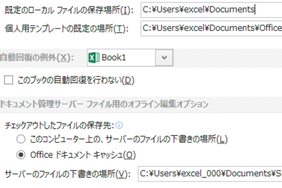Click the info icon beside チェックアウトしたファイルの保存先

click(x=119, y=125)
